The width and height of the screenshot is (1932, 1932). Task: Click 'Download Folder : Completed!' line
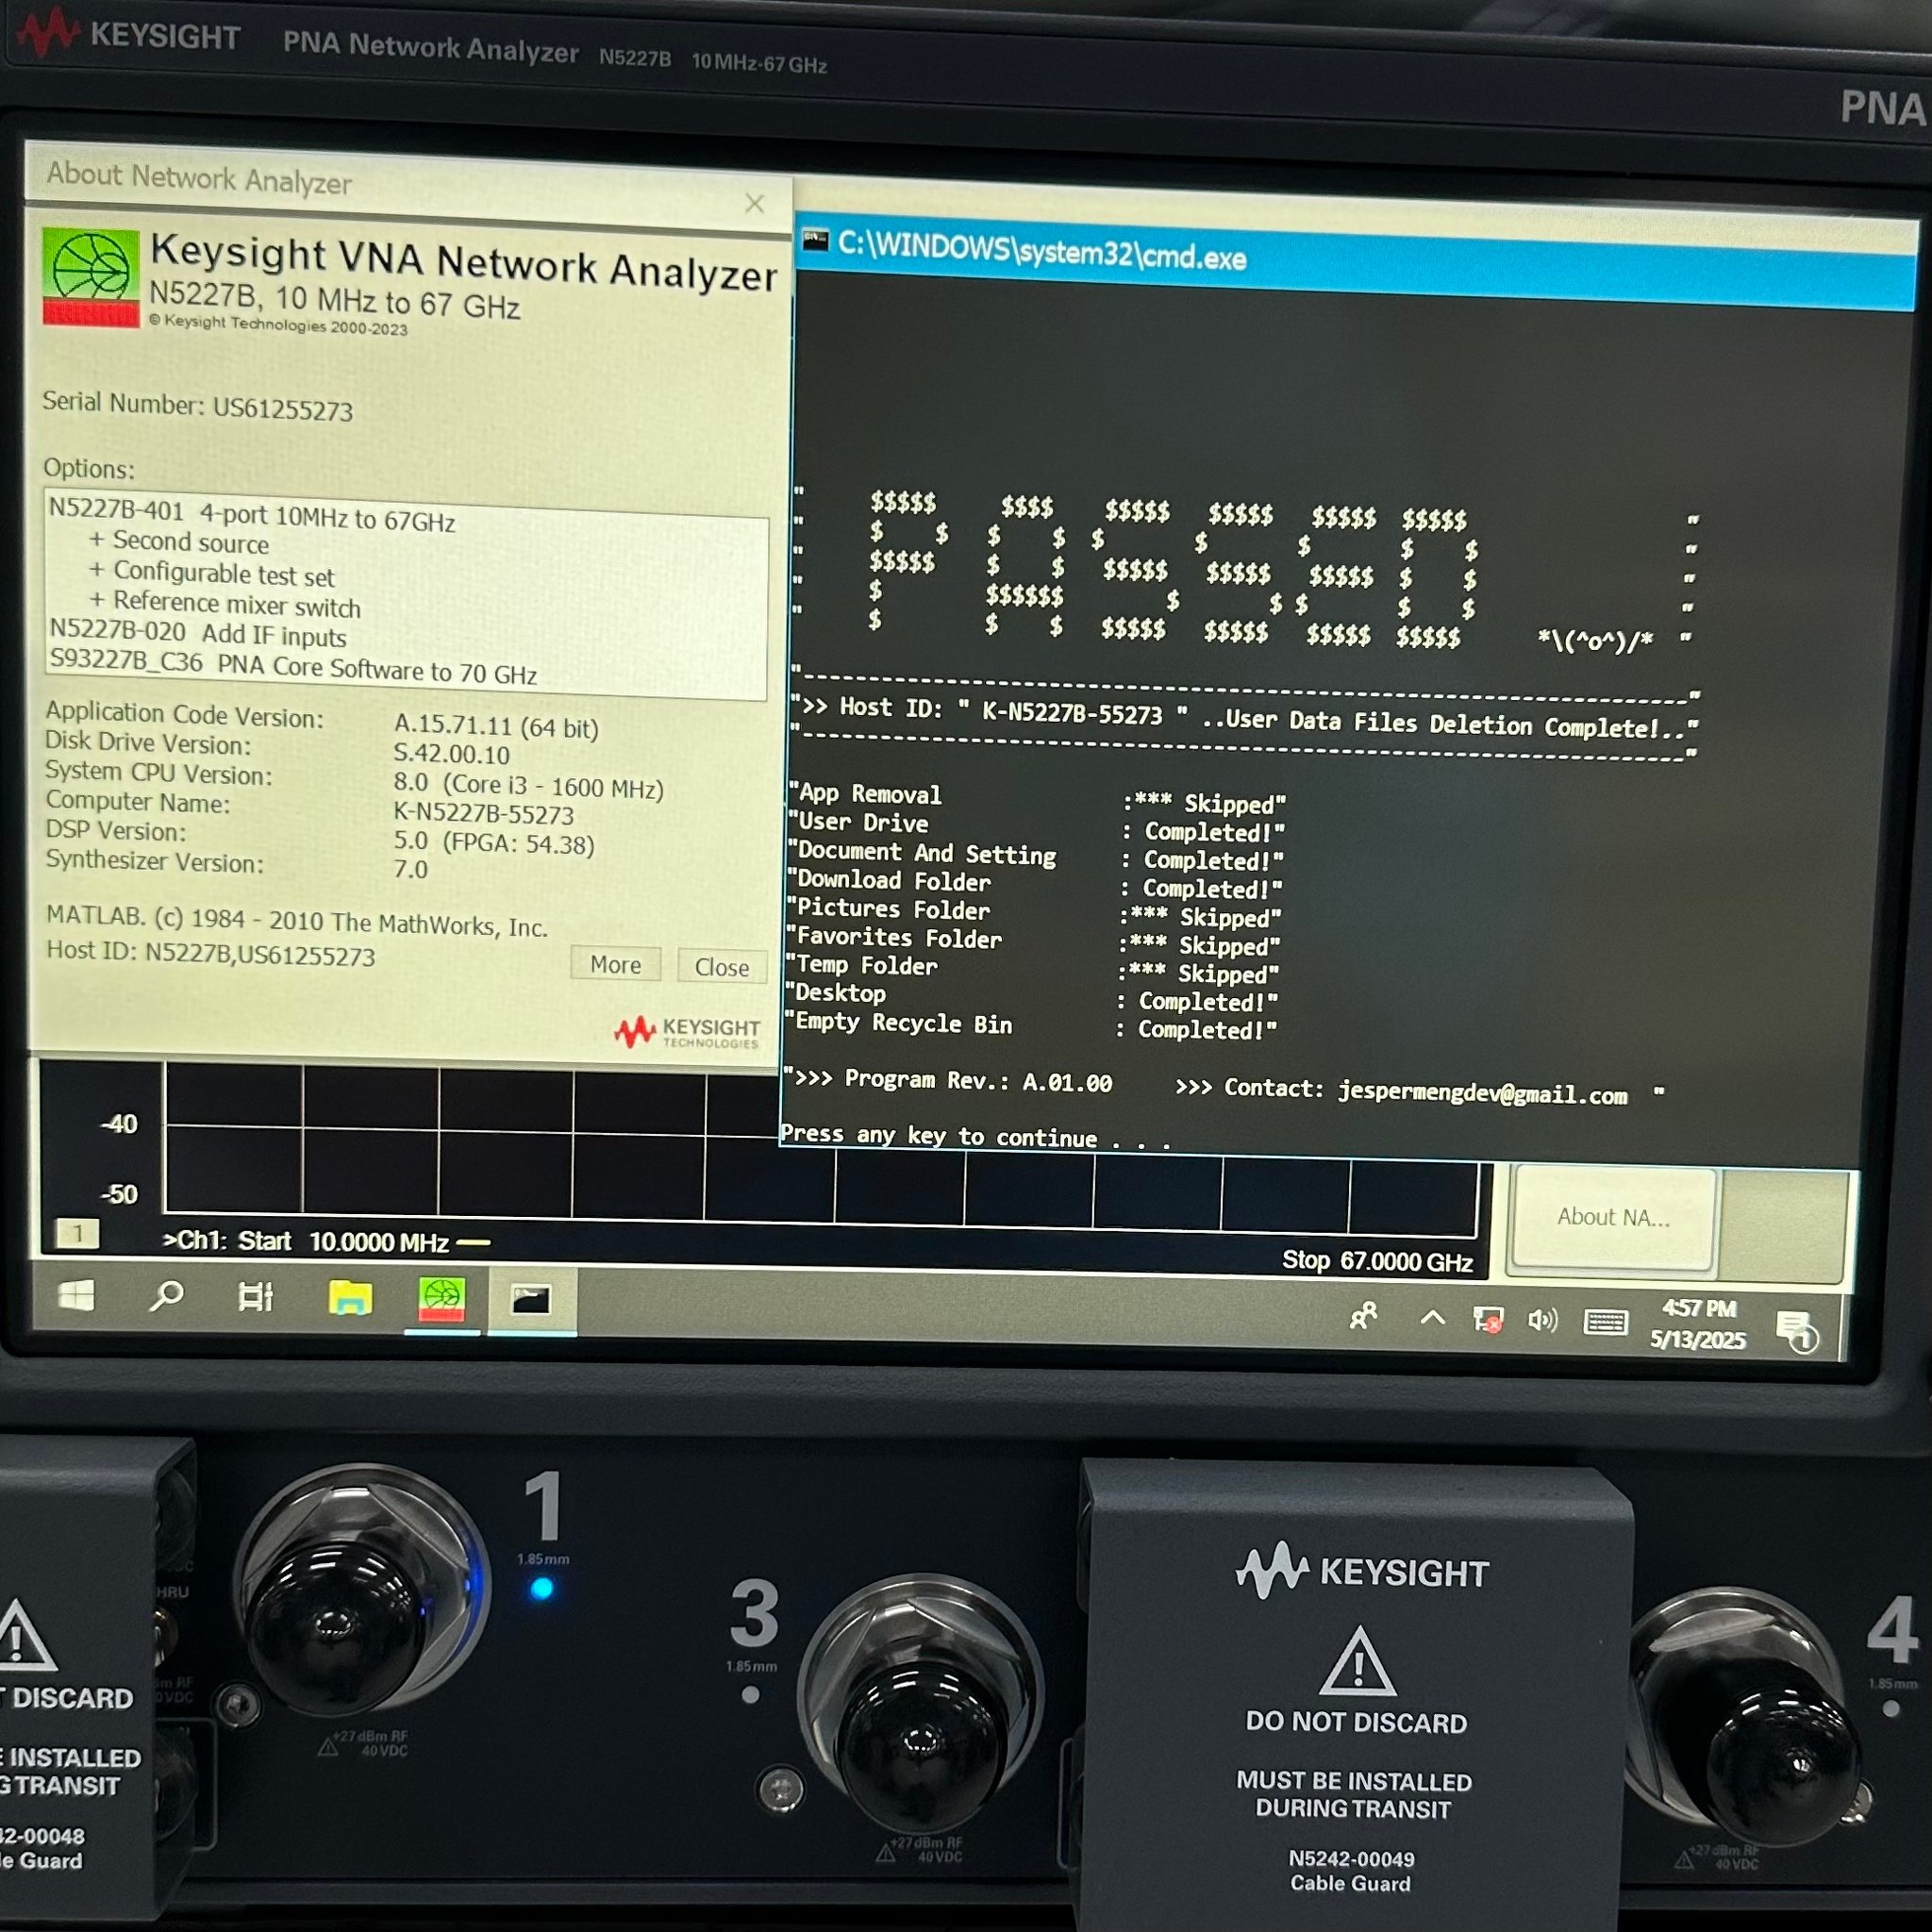[1036, 884]
